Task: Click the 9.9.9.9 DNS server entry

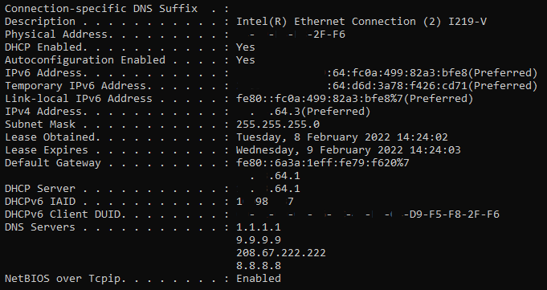Action: pos(259,240)
